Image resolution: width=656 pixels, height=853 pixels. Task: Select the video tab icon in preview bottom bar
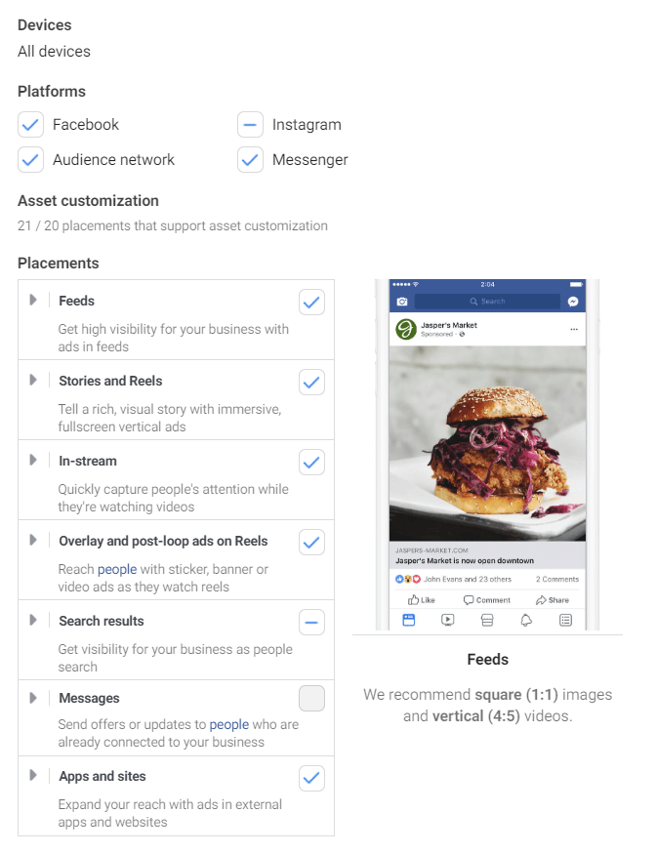(x=448, y=620)
